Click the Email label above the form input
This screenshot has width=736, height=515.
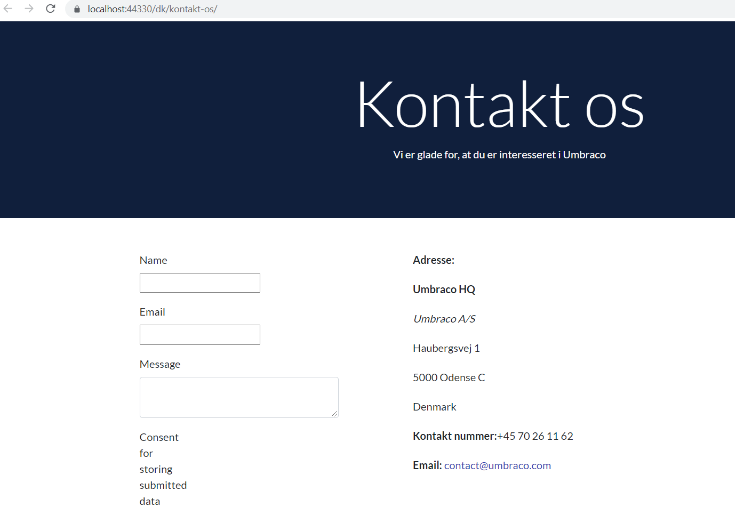point(152,312)
